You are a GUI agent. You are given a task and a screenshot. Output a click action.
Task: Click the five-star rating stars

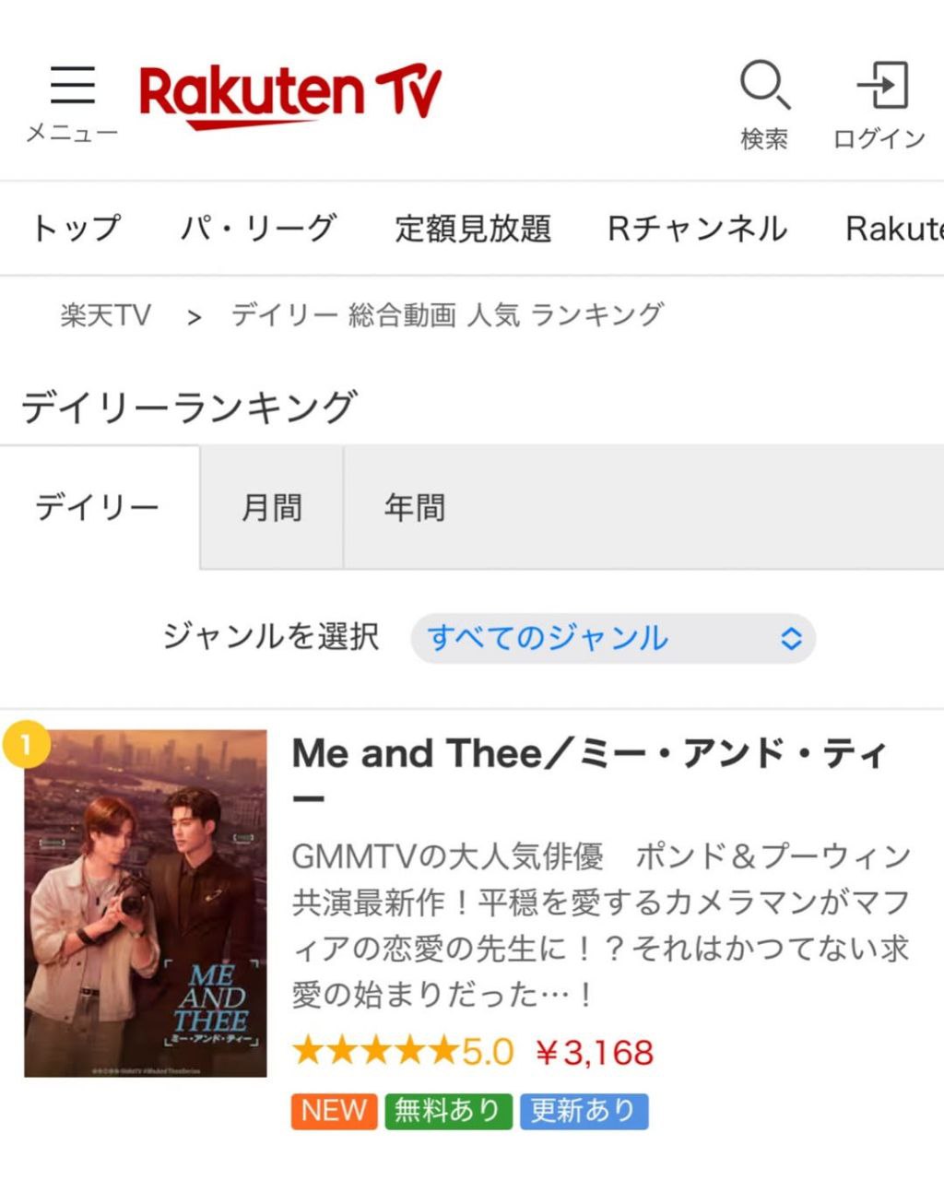click(x=374, y=1051)
